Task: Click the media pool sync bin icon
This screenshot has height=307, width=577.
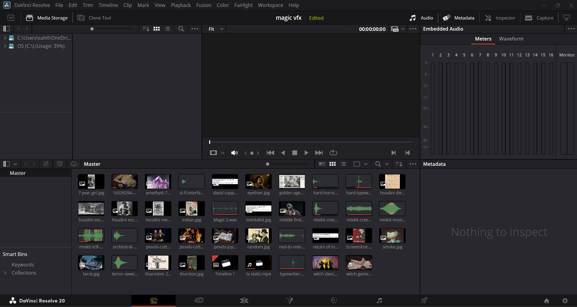Action: coord(46,164)
